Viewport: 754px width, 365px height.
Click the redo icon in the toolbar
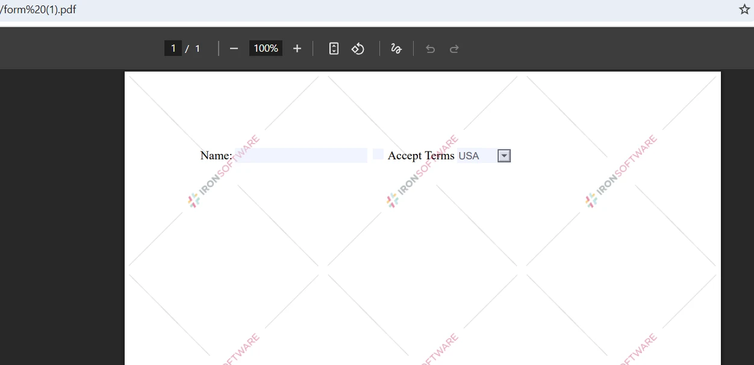point(454,49)
